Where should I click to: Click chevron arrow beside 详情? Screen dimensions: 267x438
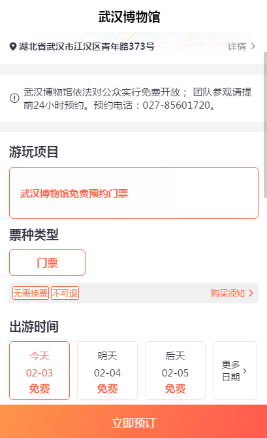coord(253,46)
